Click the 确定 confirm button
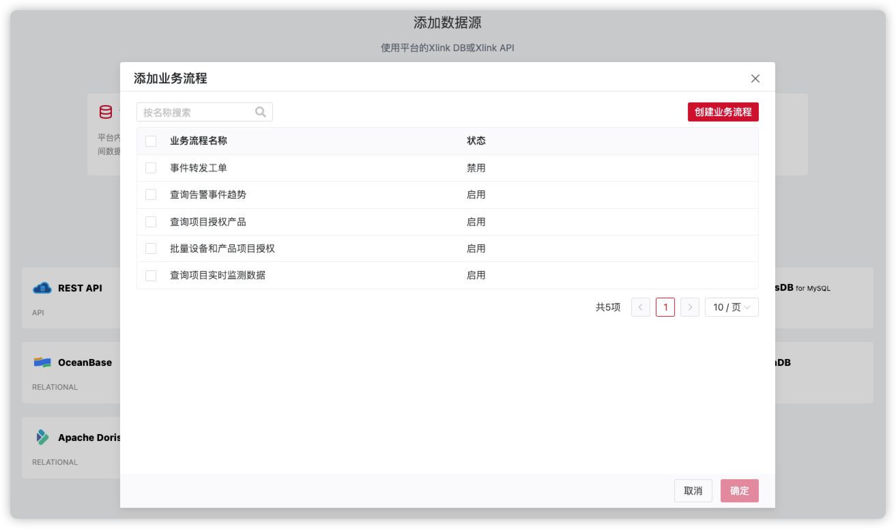This screenshot has height=529, width=896. (x=740, y=490)
